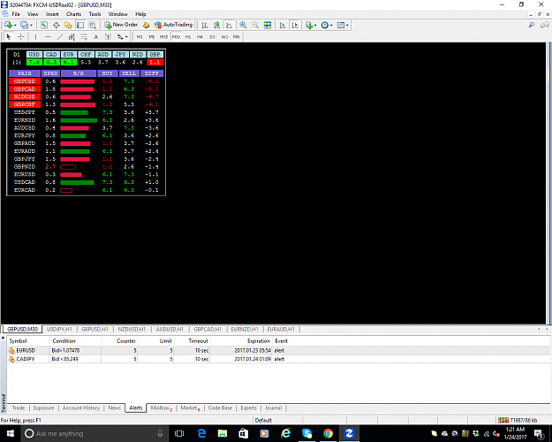
Task: Switch to the Account History tab
Action: (x=81, y=408)
